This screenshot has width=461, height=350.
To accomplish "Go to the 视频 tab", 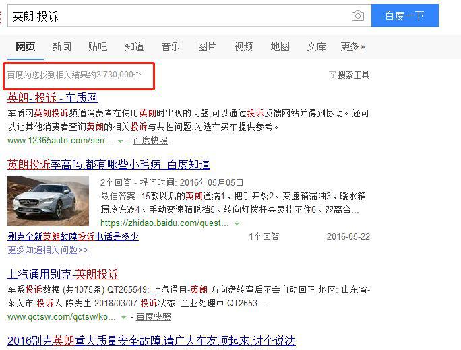I will point(243,46).
